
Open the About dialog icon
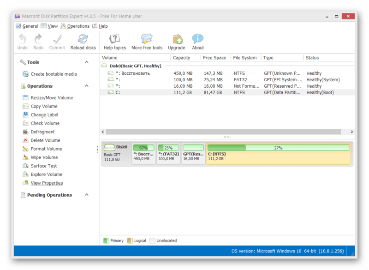click(x=198, y=39)
